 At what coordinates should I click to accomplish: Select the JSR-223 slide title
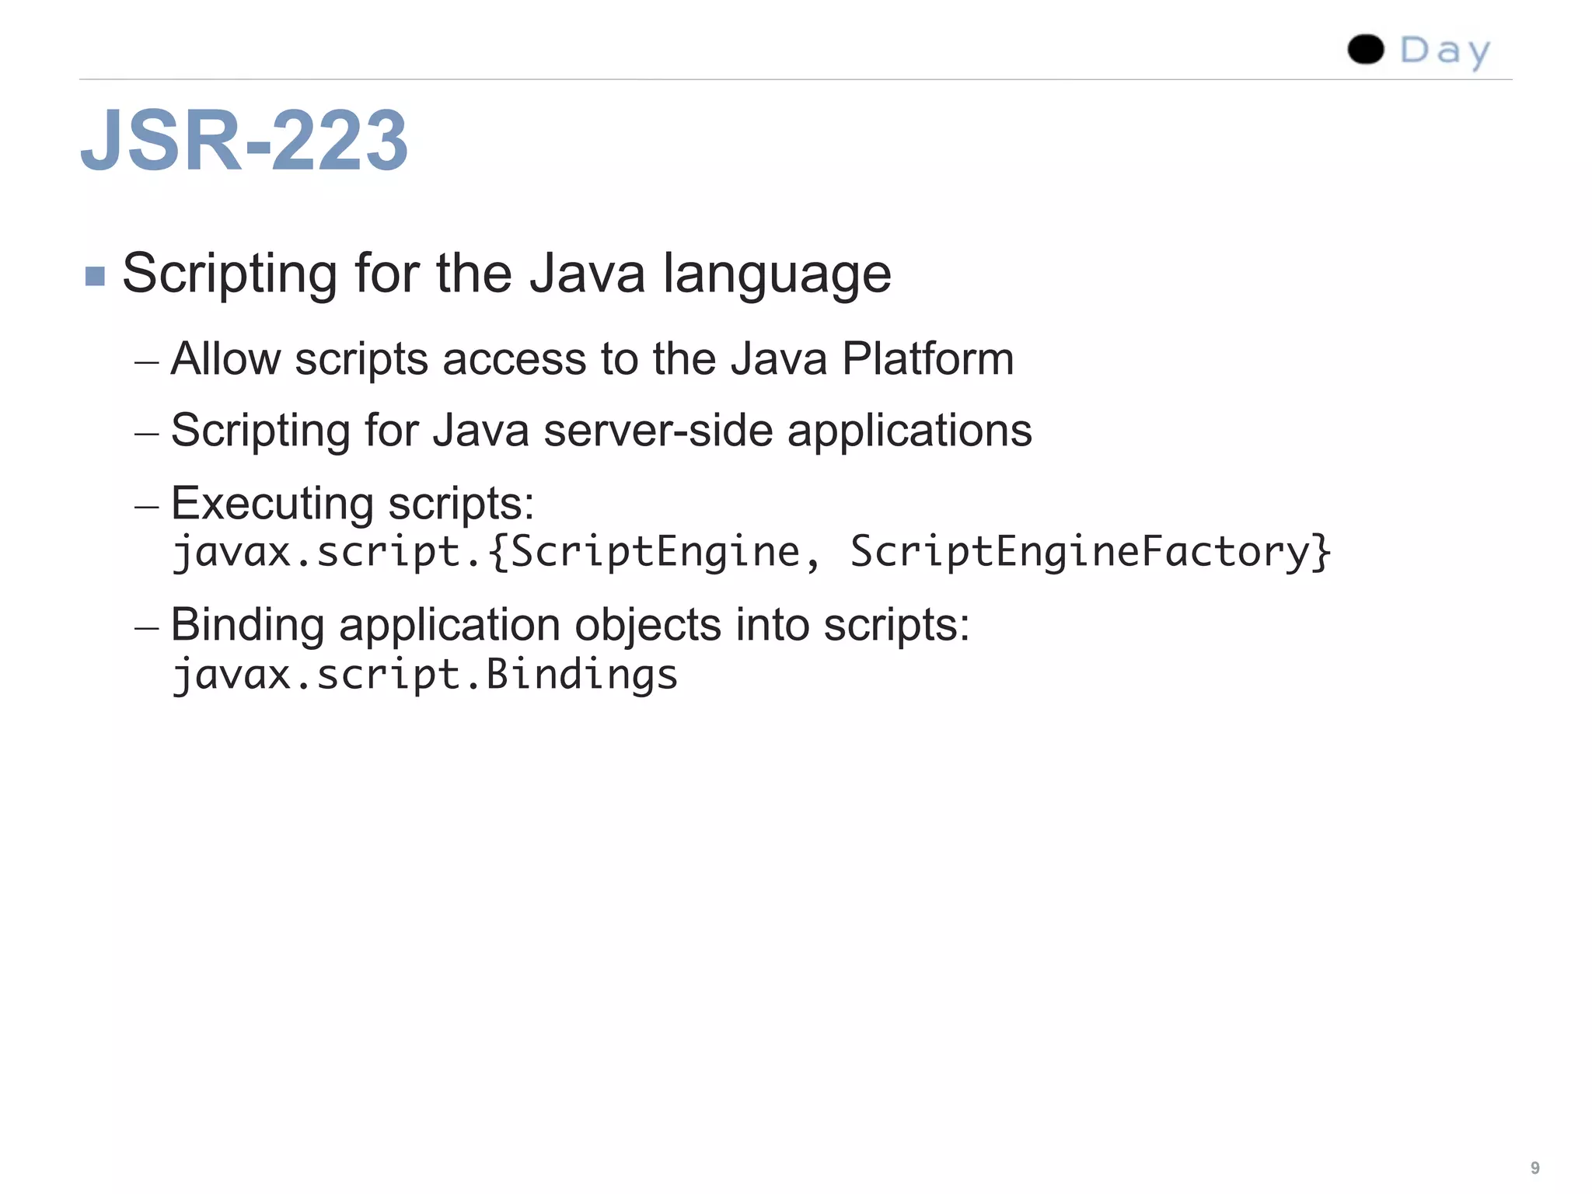244,141
